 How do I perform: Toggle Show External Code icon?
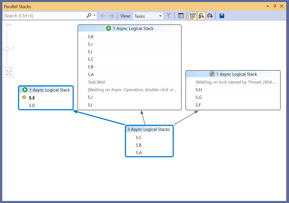[x=181, y=16]
